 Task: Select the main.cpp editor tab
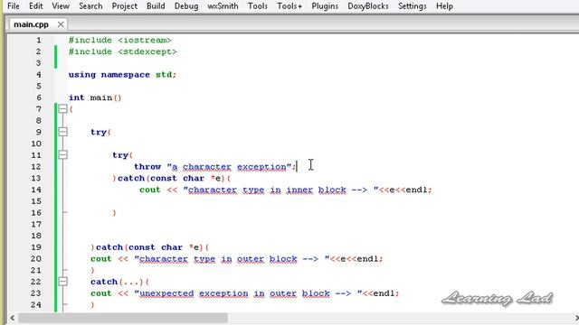31,24
